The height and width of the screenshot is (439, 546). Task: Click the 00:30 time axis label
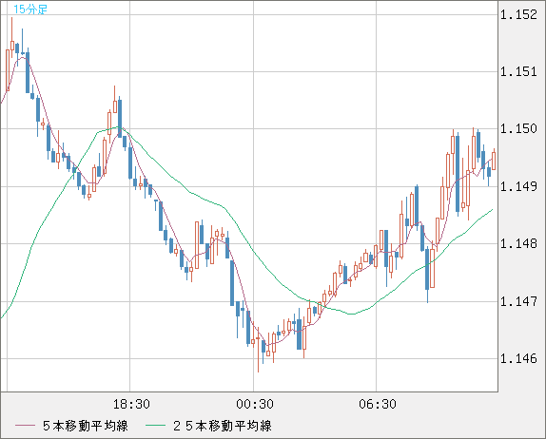pyautogui.click(x=255, y=404)
